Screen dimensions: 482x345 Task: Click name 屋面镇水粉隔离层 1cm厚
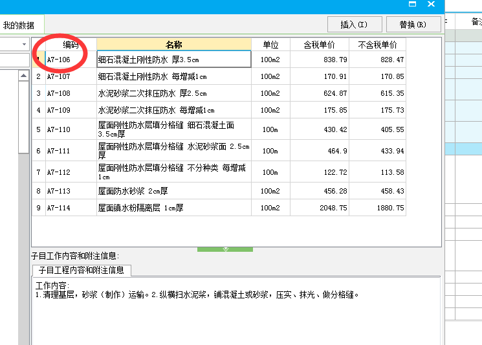(174, 208)
